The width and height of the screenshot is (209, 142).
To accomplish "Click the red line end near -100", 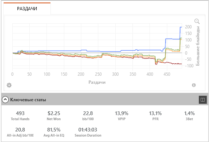I will coord(181,64).
